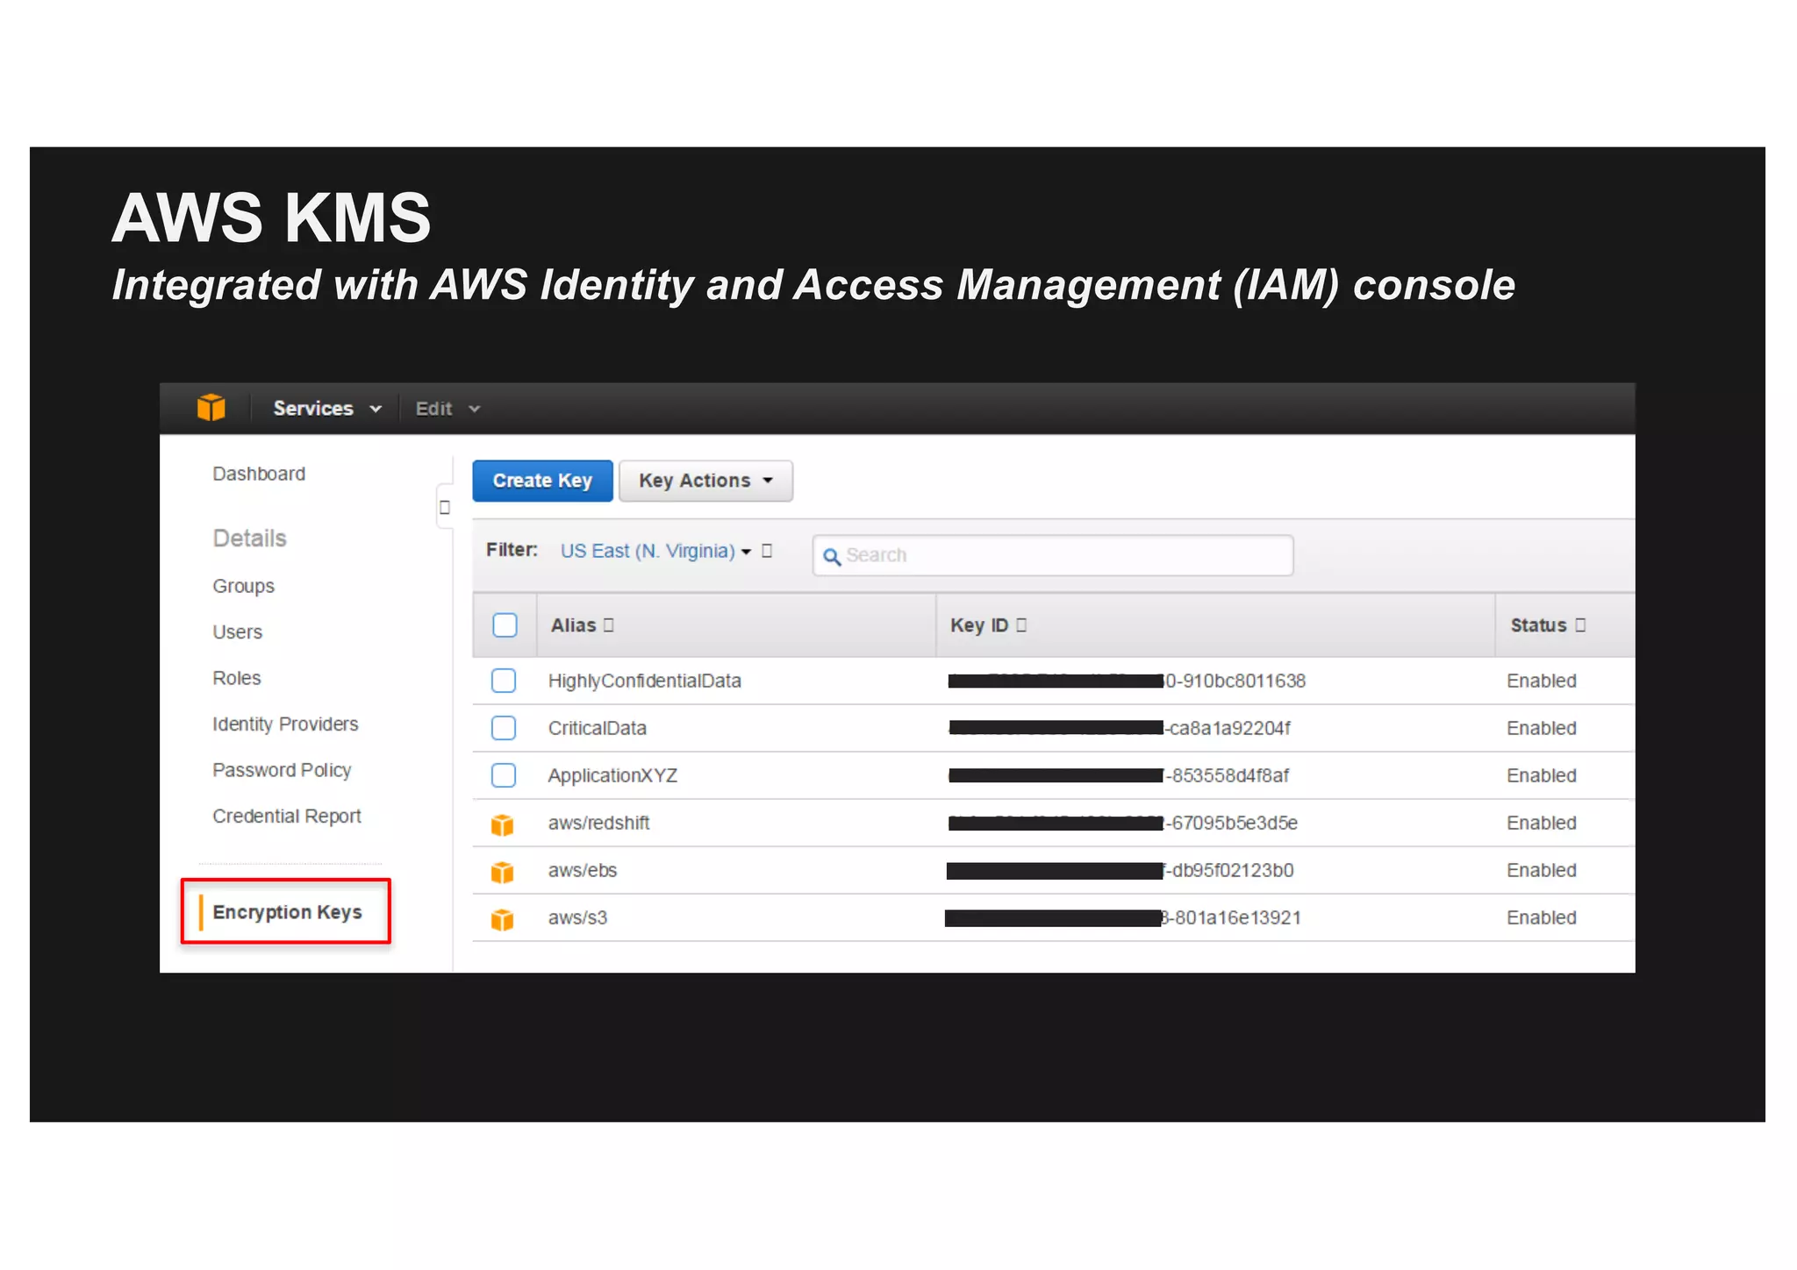The height and width of the screenshot is (1270, 1797).
Task: Open the CriticalData key alias
Action: (597, 728)
